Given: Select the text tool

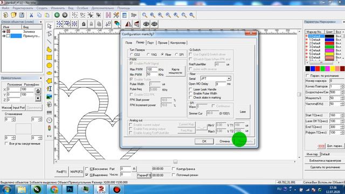Looking at the screenshot, I should 49,88.
